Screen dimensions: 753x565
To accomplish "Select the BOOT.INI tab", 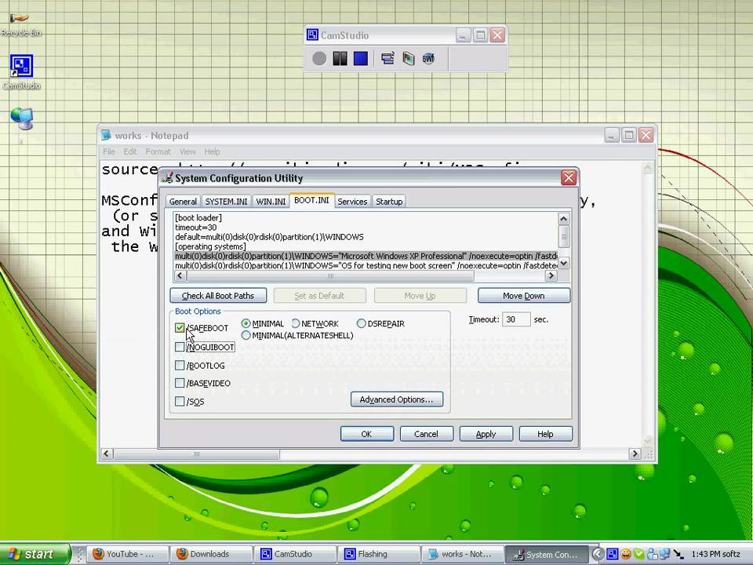I will point(311,200).
